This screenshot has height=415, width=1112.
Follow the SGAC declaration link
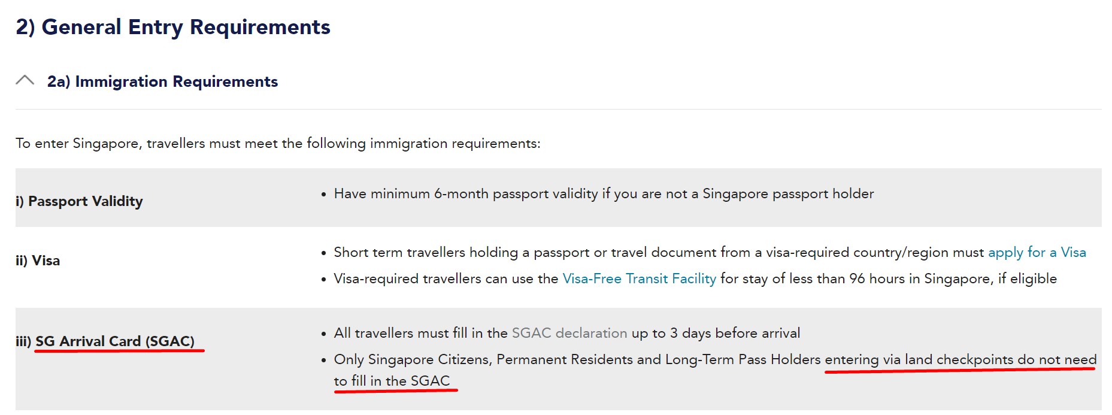coord(569,333)
